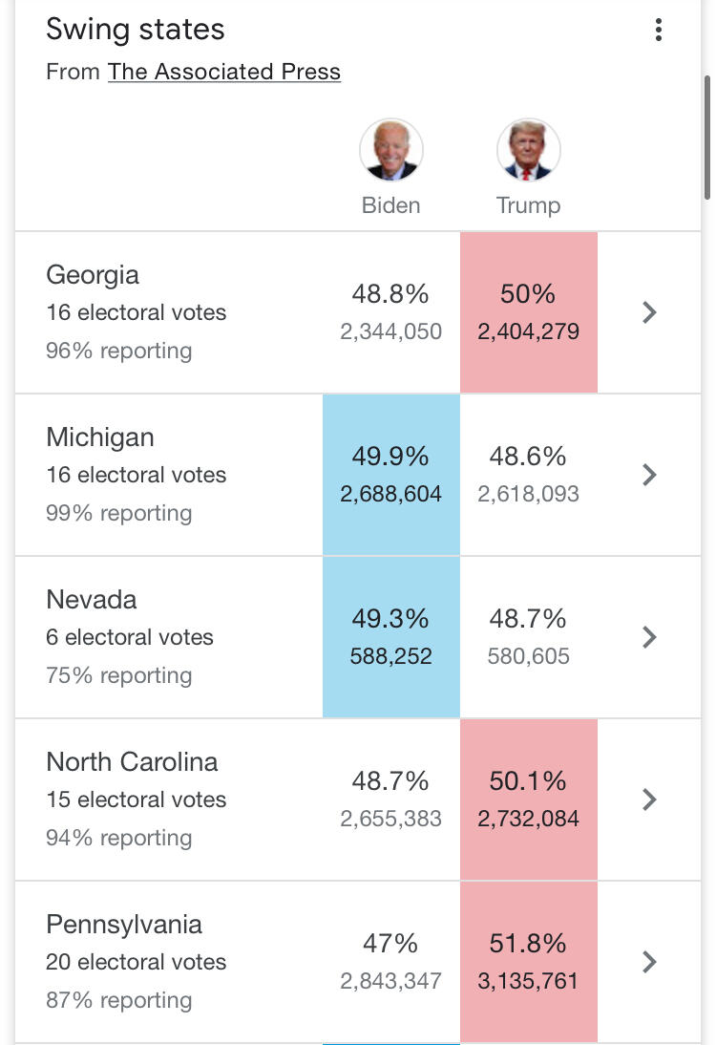Viewport: 716px width, 1045px height.
Task: Select the Michigan state name
Action: pos(99,437)
